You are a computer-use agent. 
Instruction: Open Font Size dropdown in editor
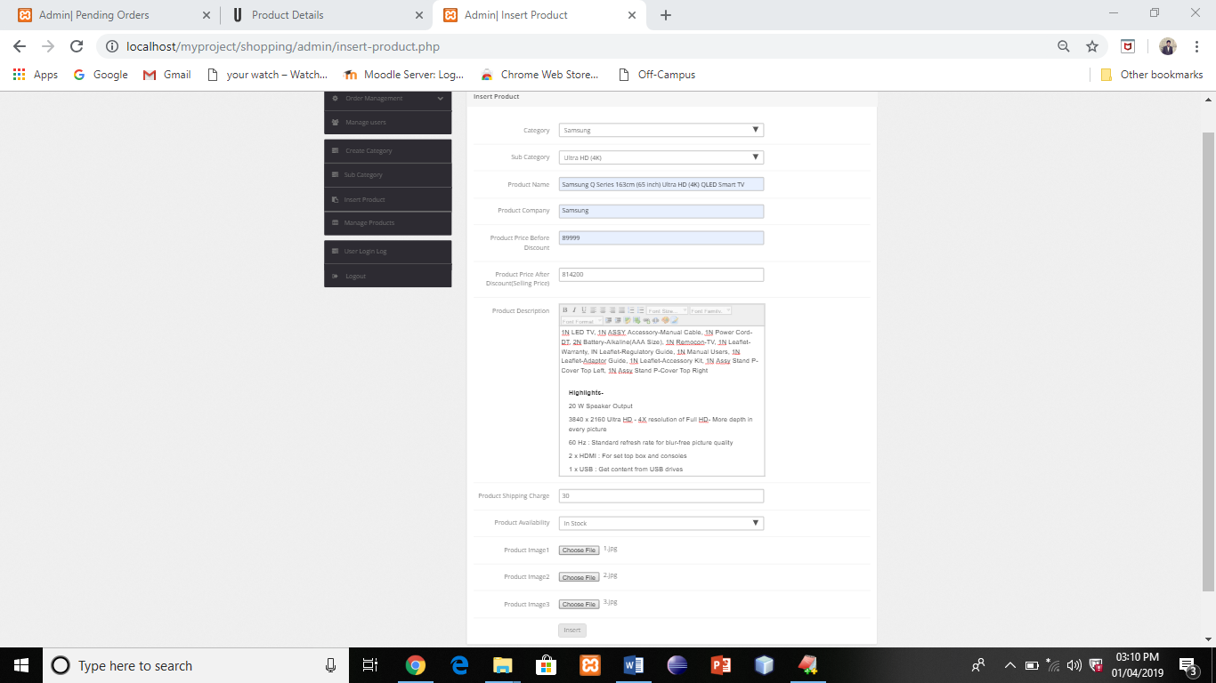click(668, 310)
